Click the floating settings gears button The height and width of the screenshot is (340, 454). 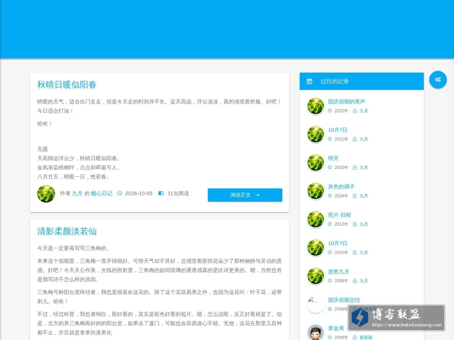click(438, 80)
